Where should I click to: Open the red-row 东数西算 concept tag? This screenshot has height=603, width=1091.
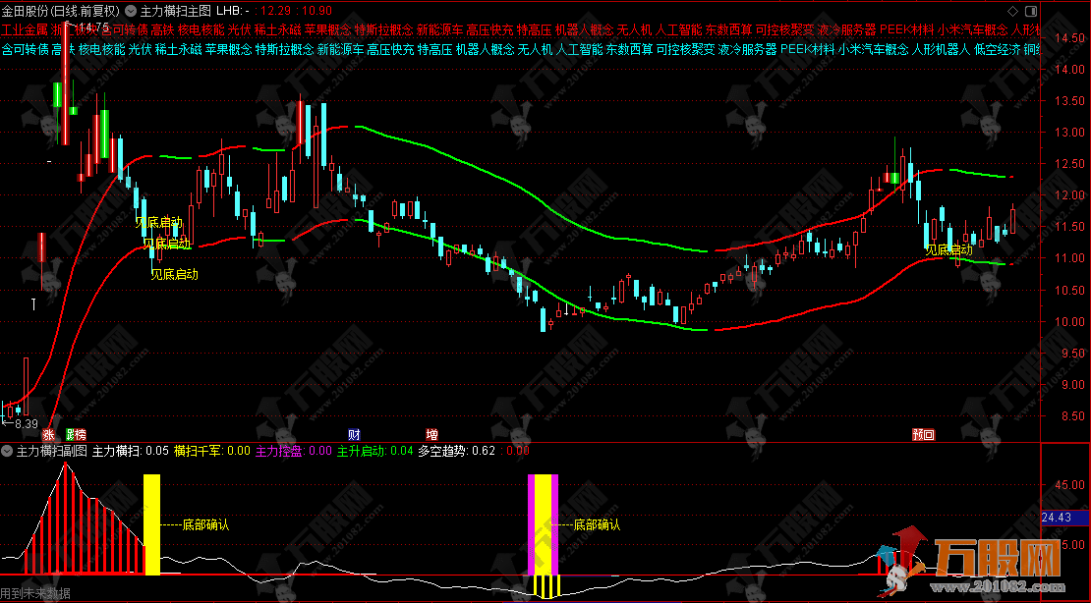pos(728,29)
